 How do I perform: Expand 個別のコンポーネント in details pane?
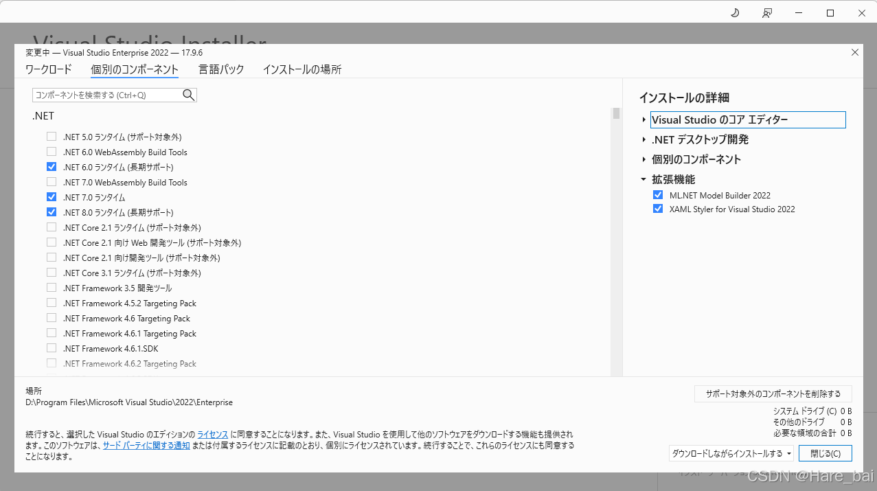click(643, 160)
